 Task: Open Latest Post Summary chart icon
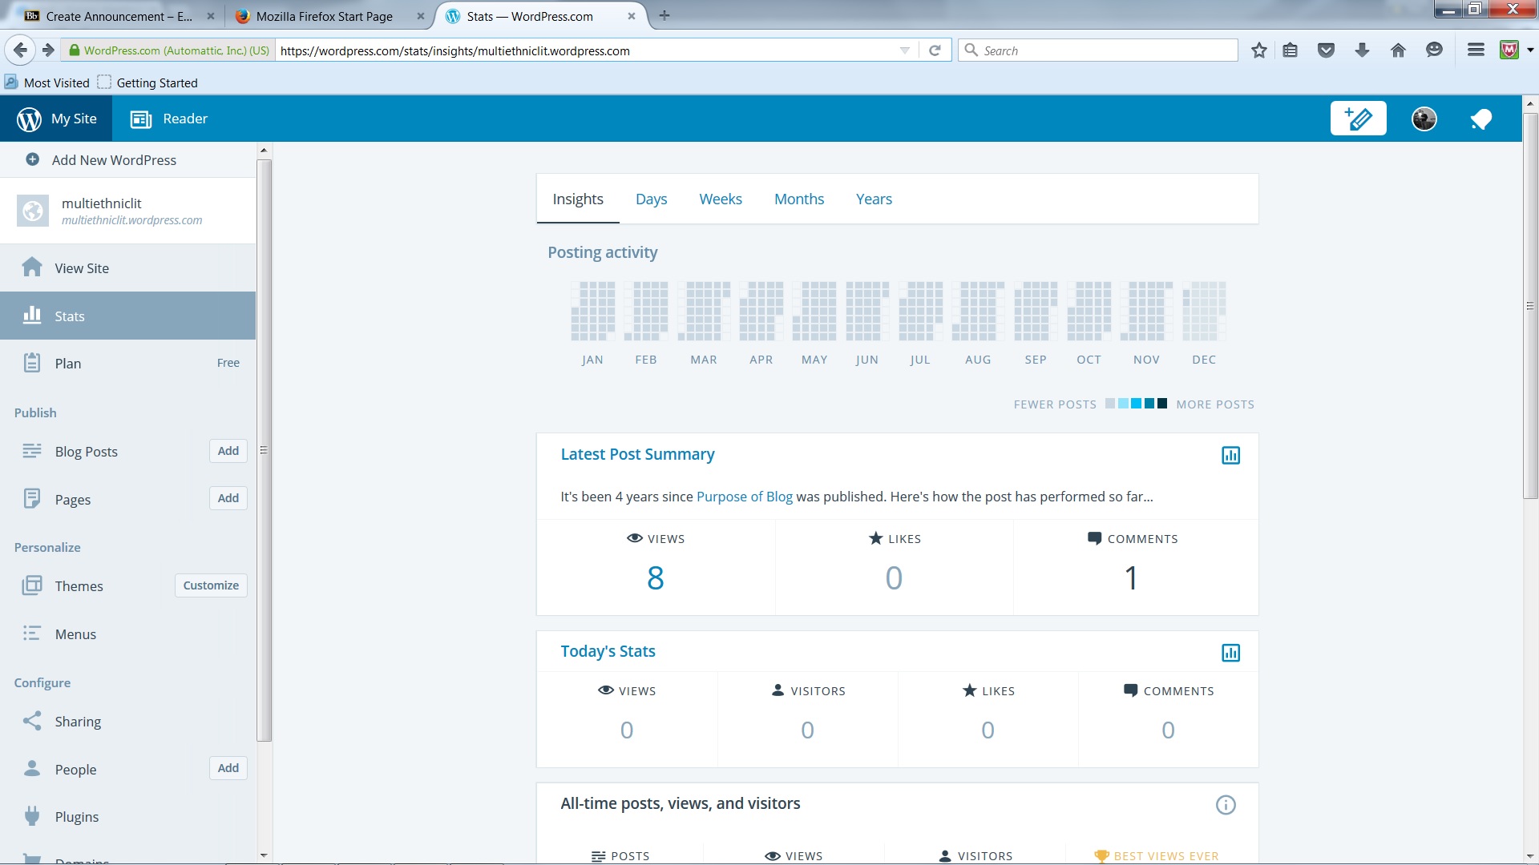coord(1230,456)
